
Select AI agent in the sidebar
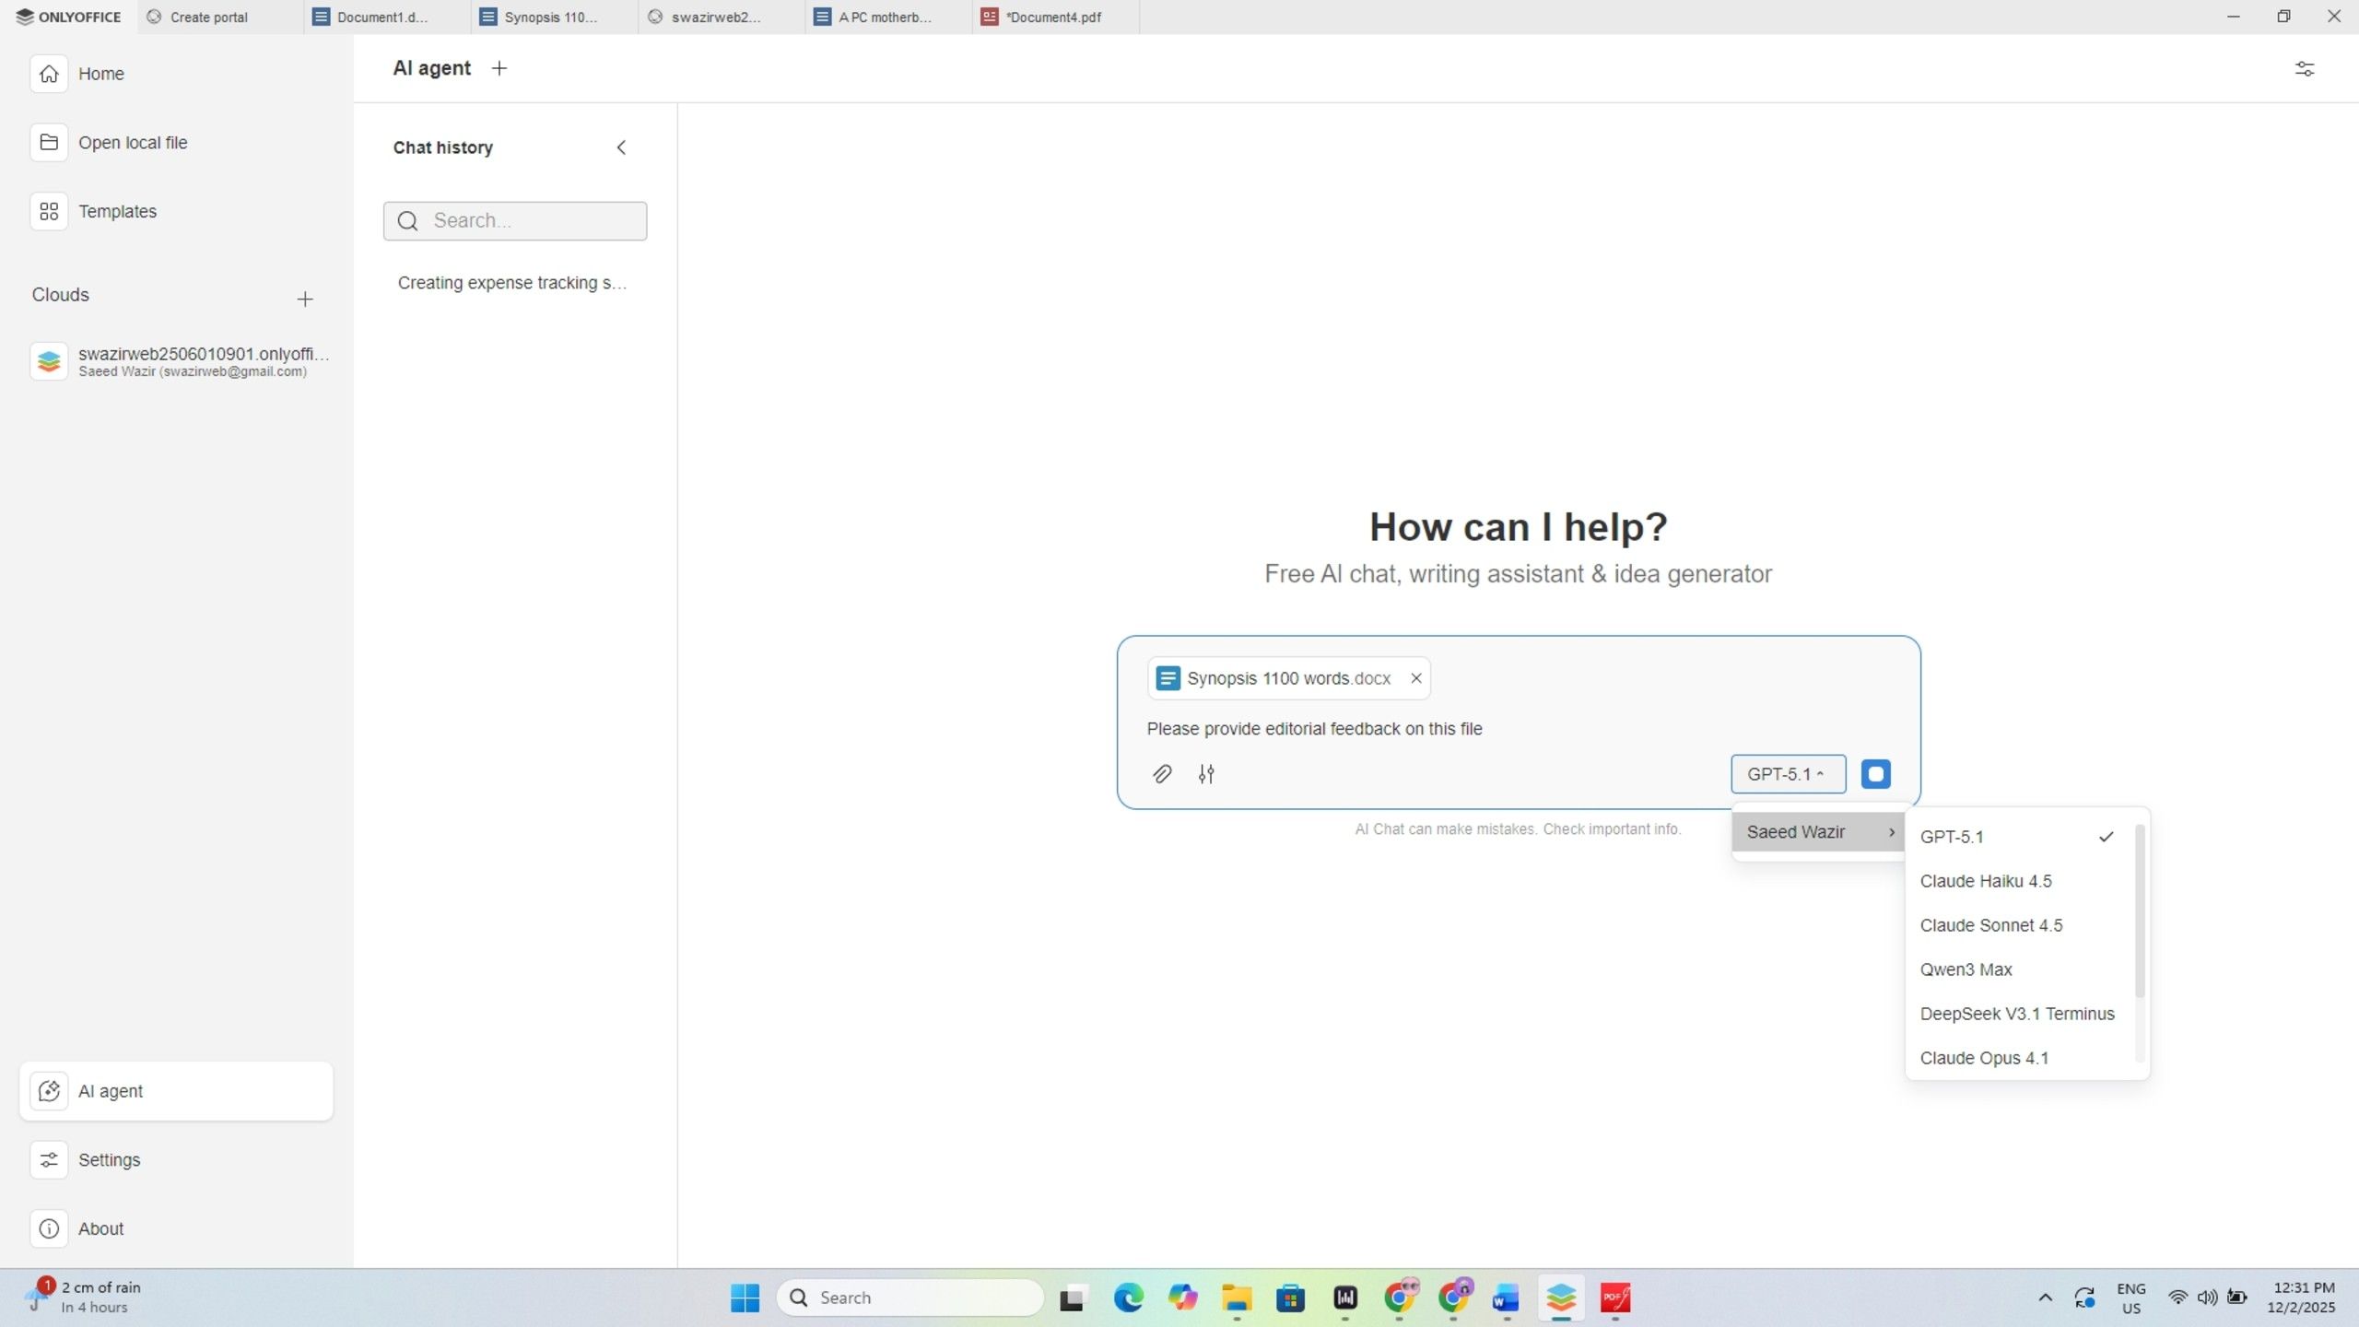pos(176,1091)
